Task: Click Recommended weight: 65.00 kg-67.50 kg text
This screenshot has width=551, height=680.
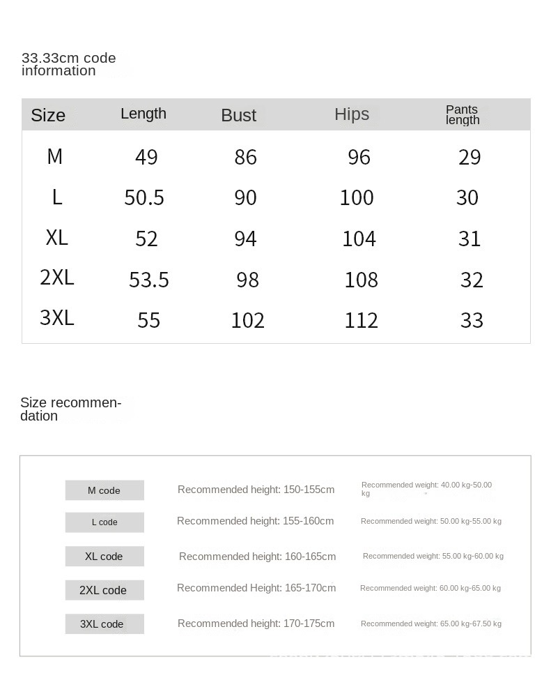Action: pos(431,624)
